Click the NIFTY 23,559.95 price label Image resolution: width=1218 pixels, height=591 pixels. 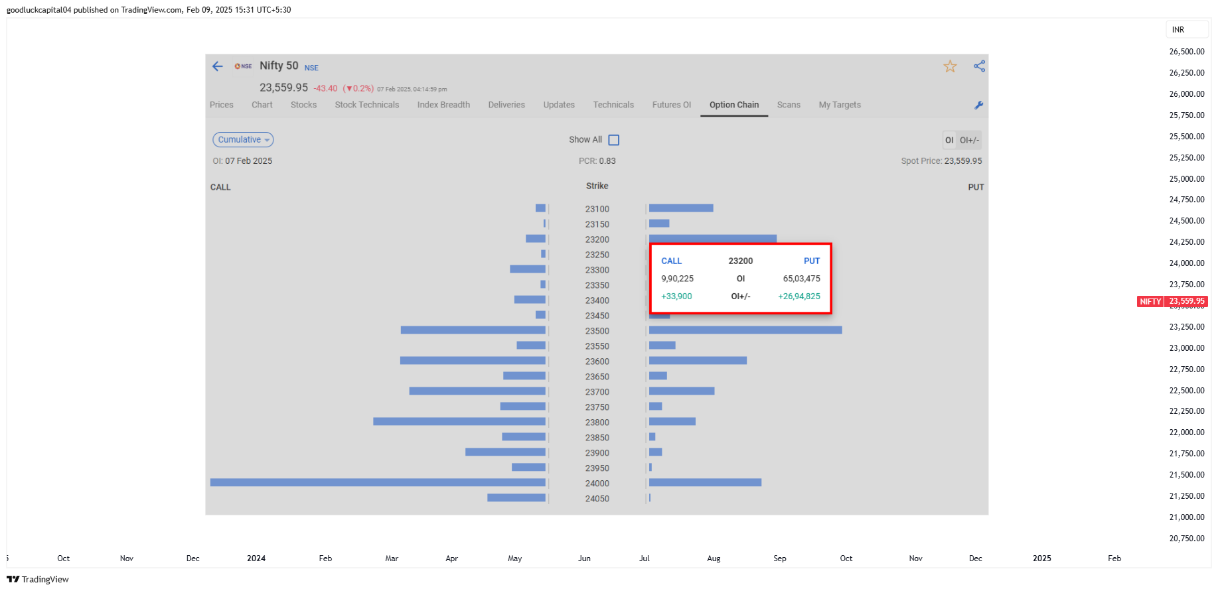pyautogui.click(x=1172, y=301)
